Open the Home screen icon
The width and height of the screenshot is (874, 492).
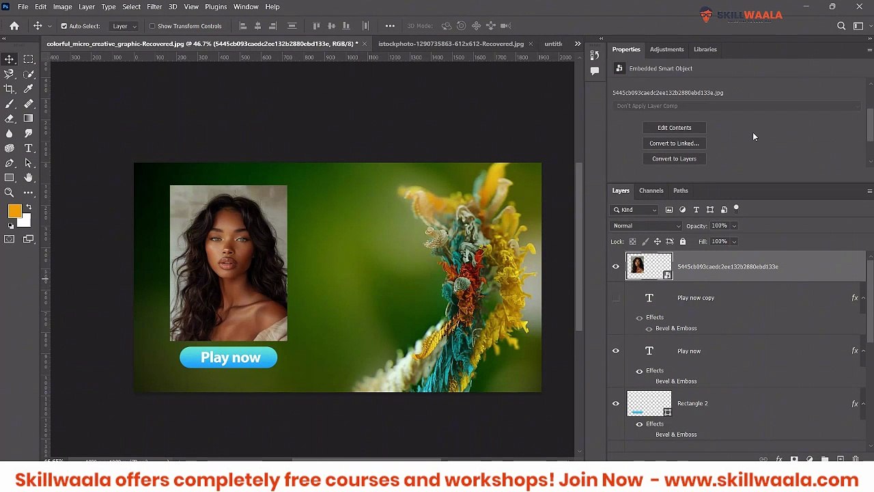click(x=14, y=26)
